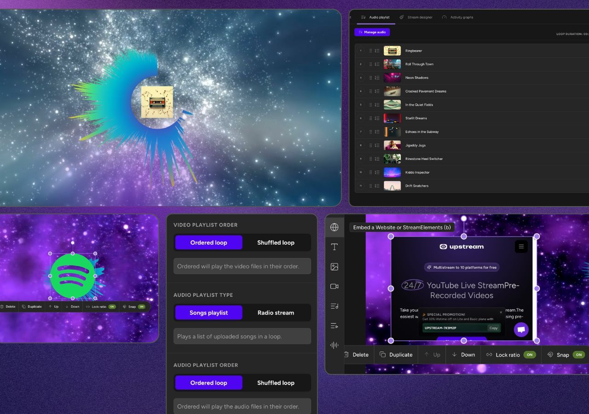Image resolution: width=589 pixels, height=414 pixels.
Task: Switch to the Activity graphs tab
Action: (458, 17)
